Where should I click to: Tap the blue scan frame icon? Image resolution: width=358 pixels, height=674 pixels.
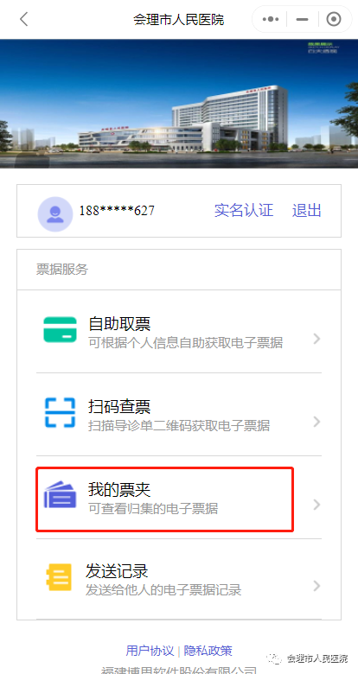[x=60, y=413]
